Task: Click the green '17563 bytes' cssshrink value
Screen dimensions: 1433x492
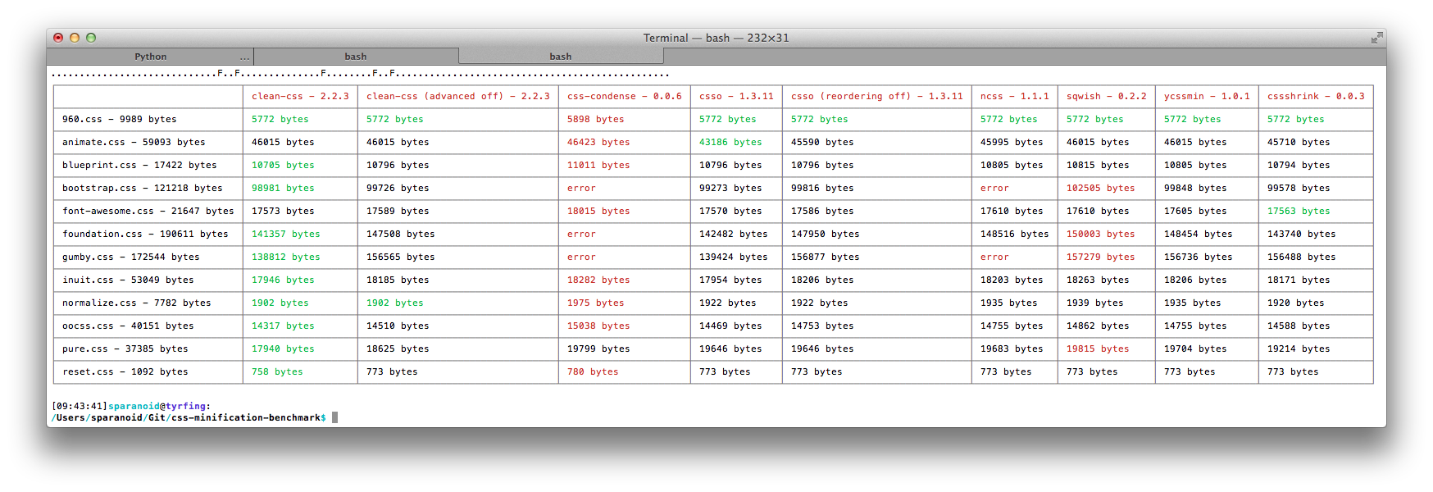Action: coord(1299,211)
